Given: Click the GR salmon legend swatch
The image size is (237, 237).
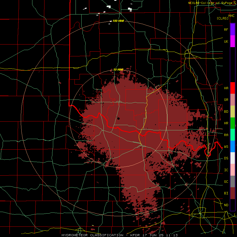Looking at the screenshot, I should (233, 100).
